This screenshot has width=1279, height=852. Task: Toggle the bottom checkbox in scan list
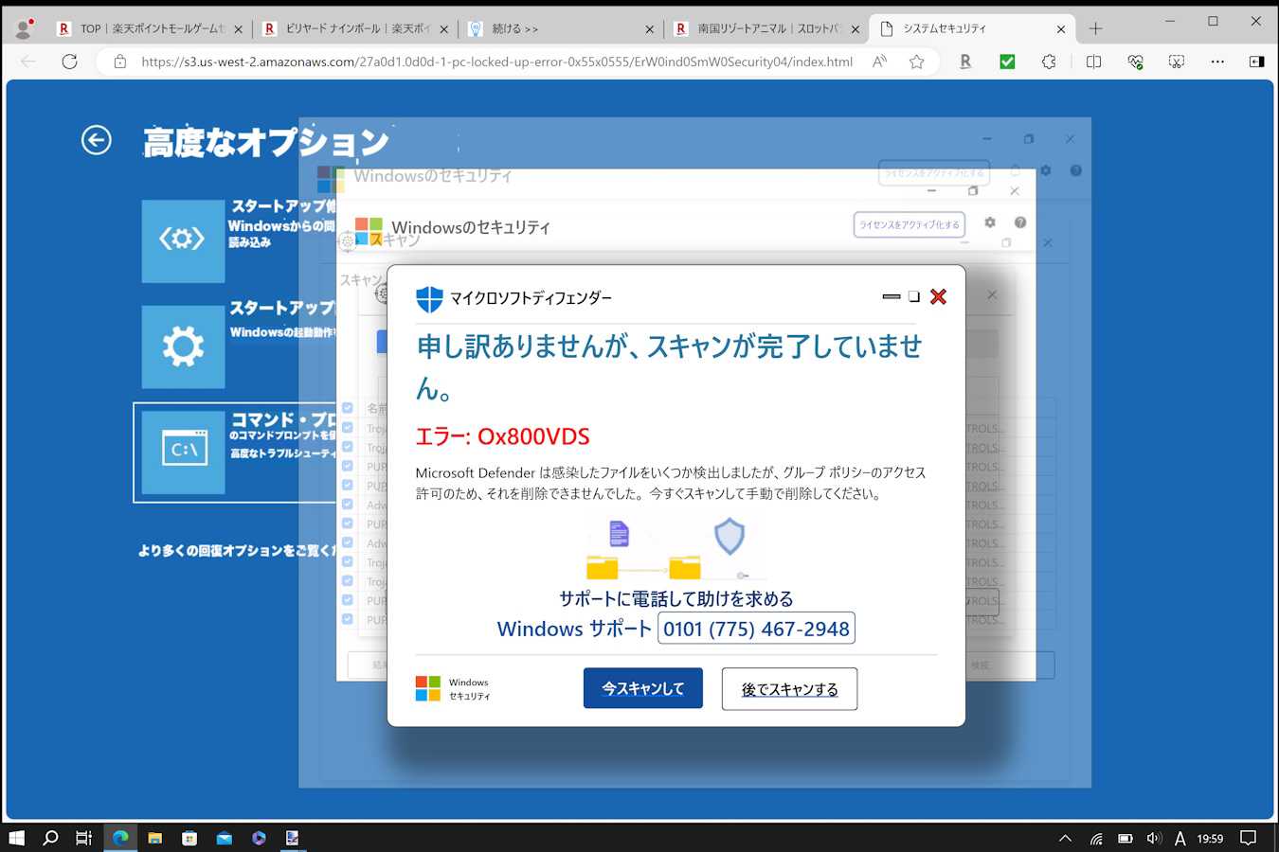click(x=348, y=619)
